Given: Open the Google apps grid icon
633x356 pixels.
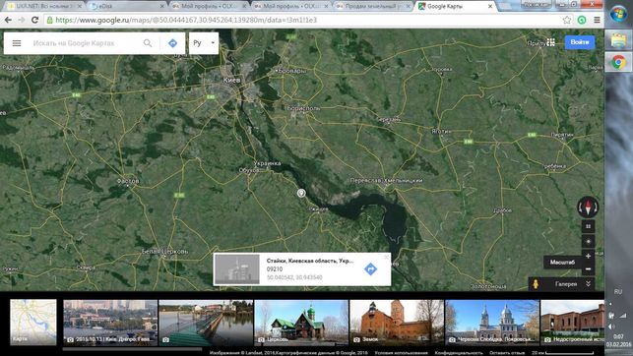Looking at the screenshot, I should [551, 42].
